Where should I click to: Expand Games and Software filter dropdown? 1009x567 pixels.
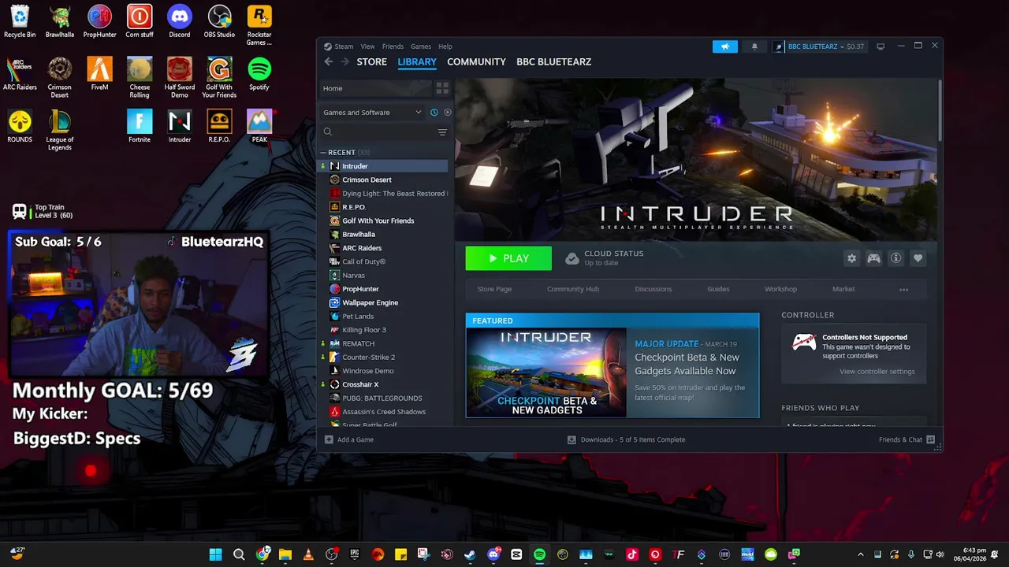(374, 113)
